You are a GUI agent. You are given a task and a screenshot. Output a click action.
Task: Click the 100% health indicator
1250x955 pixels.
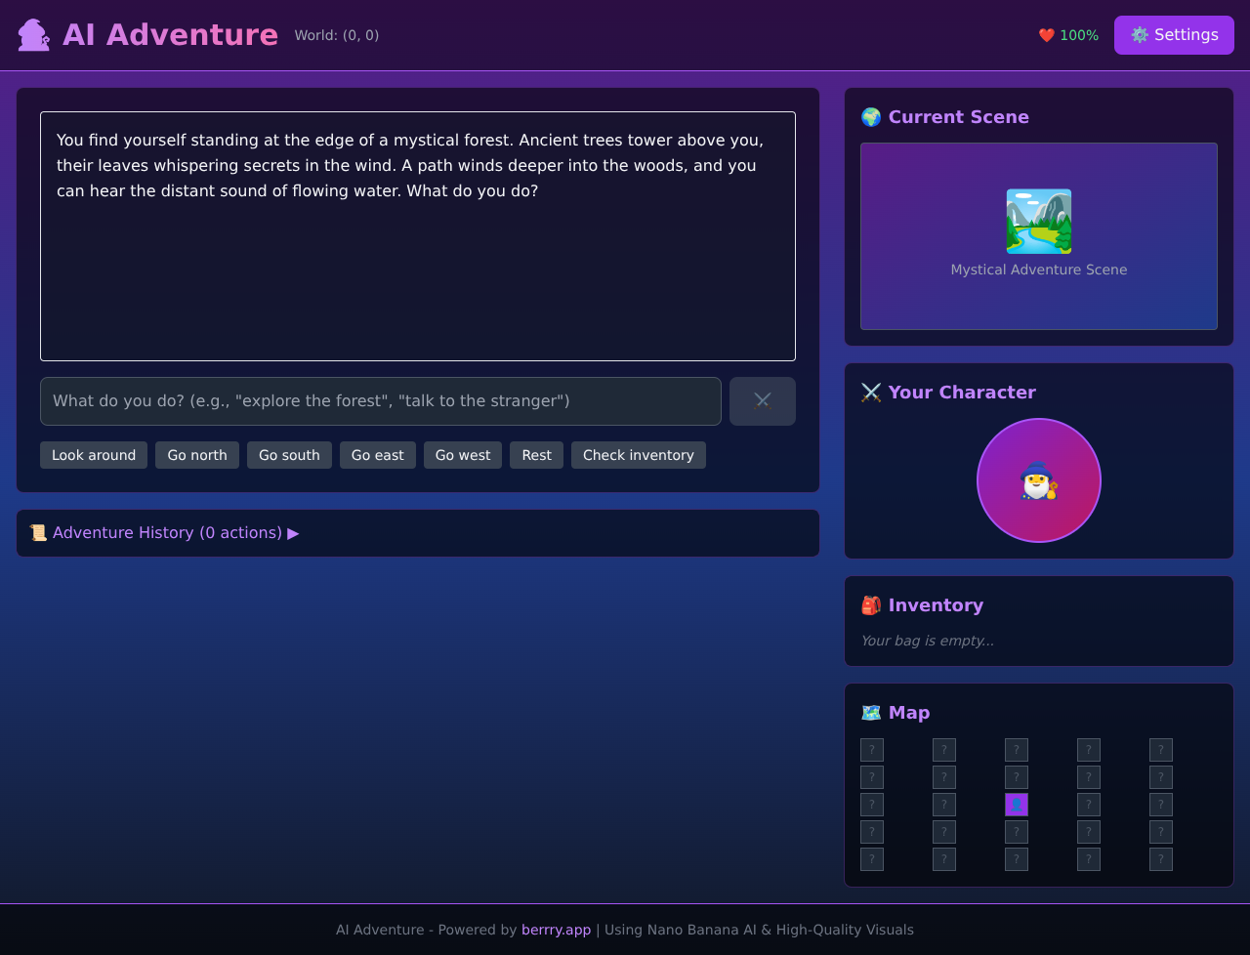tap(1078, 34)
